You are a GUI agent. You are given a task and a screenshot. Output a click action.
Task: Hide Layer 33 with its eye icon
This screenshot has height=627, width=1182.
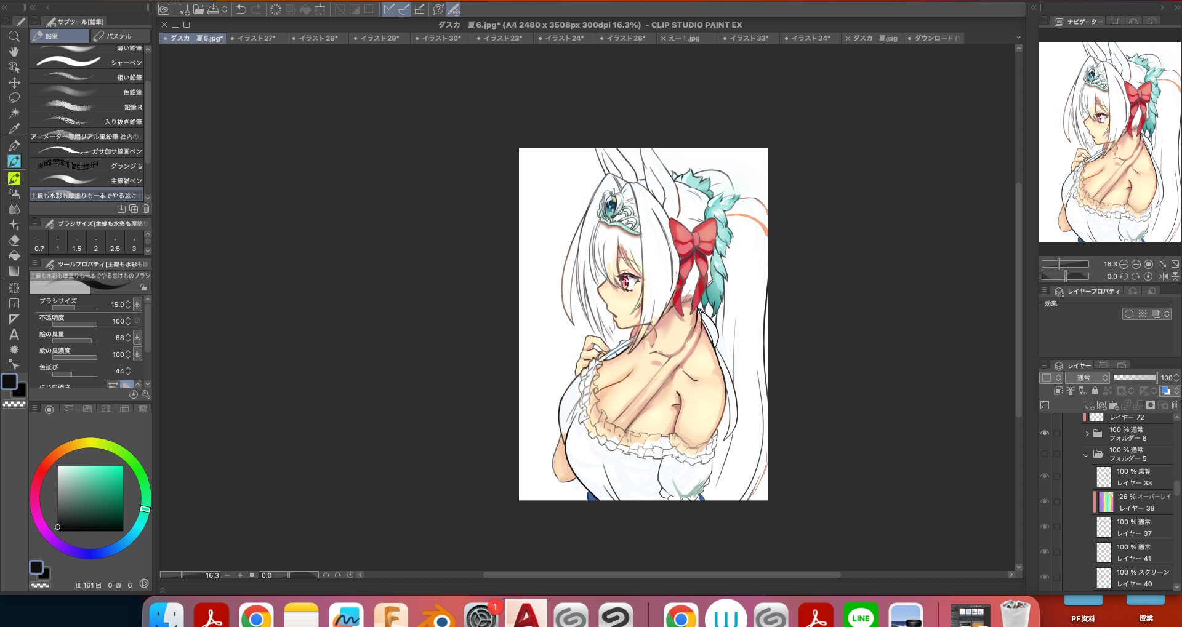[x=1045, y=476]
